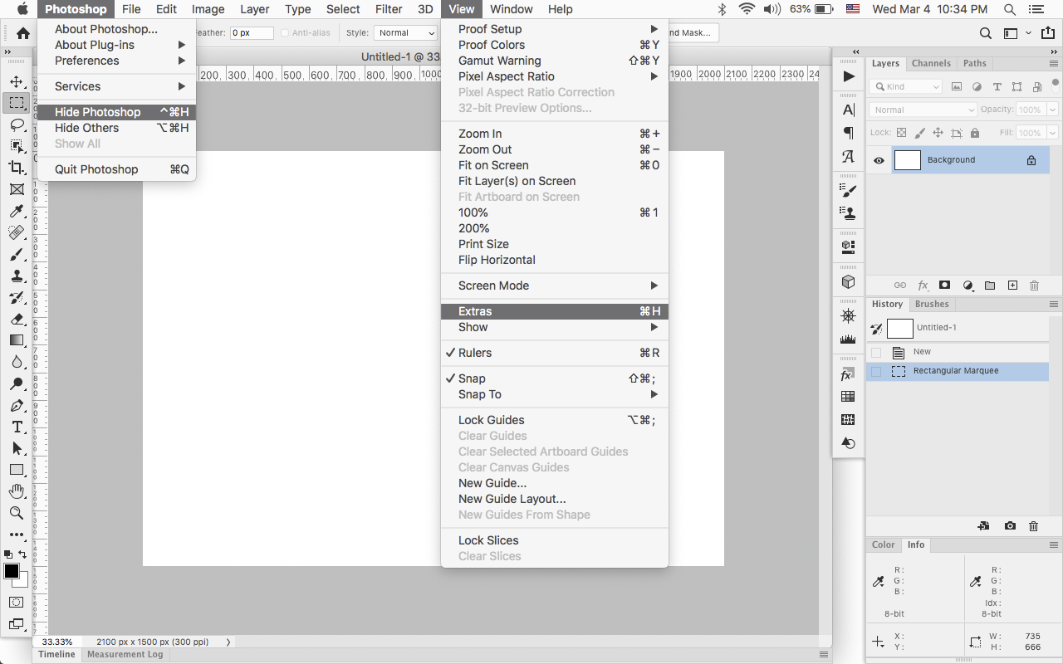Select the Untitled-1 history snapshot thumbnail
This screenshot has height=664, width=1063.
click(900, 328)
